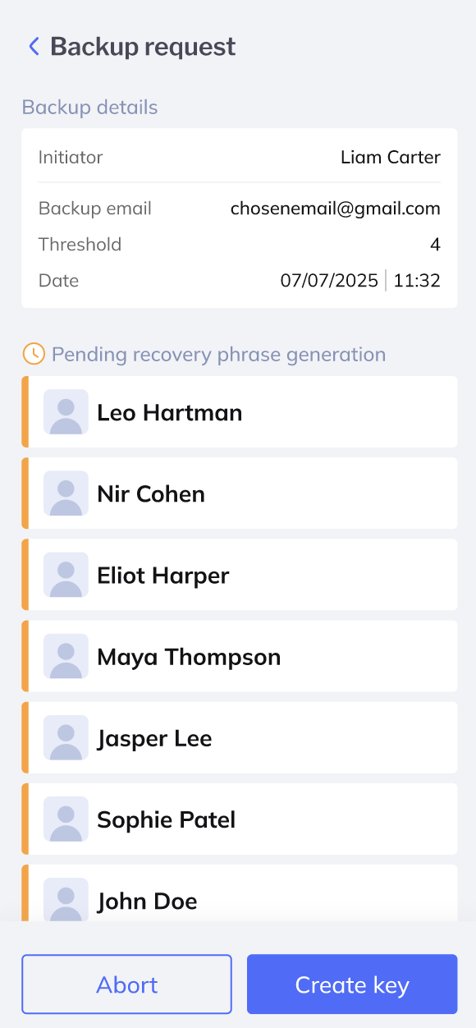Click Sophie Patel's avatar icon
The image size is (476, 1028).
66,819
